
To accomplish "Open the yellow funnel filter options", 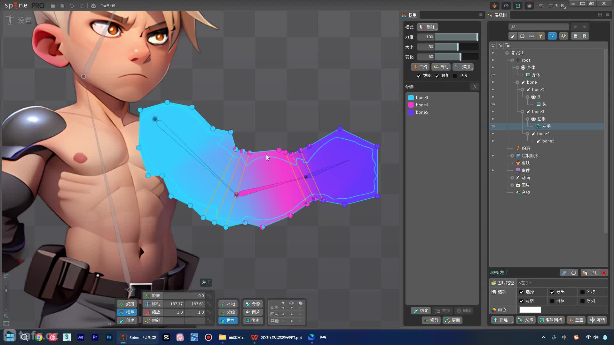I will 540,36.
